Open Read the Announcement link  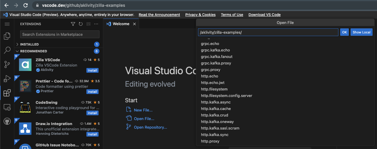(x=159, y=15)
